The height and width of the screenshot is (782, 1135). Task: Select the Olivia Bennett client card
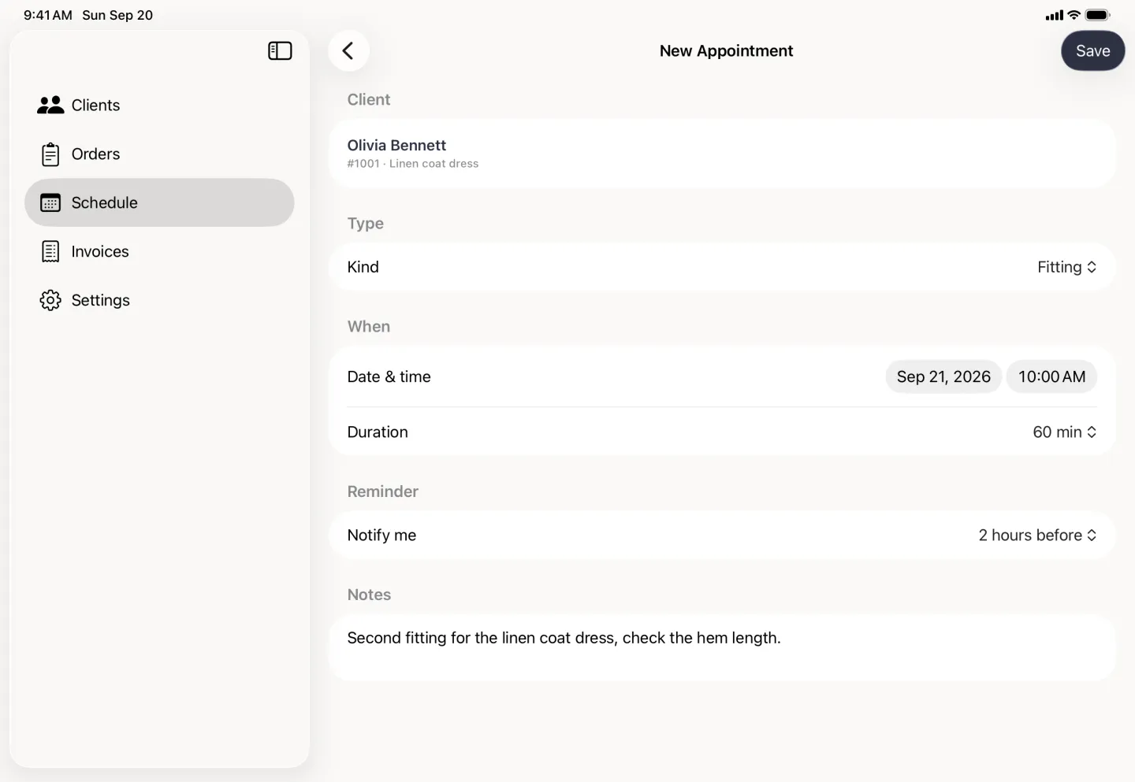[x=722, y=154]
